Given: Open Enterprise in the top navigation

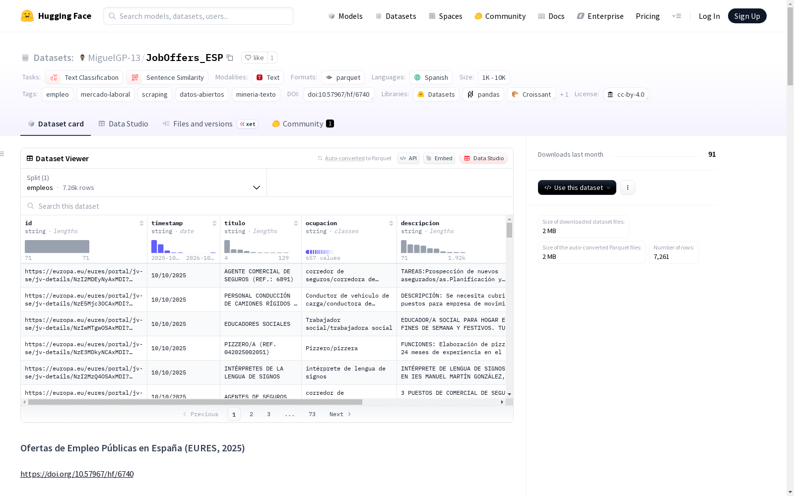Looking at the screenshot, I should click(x=600, y=16).
